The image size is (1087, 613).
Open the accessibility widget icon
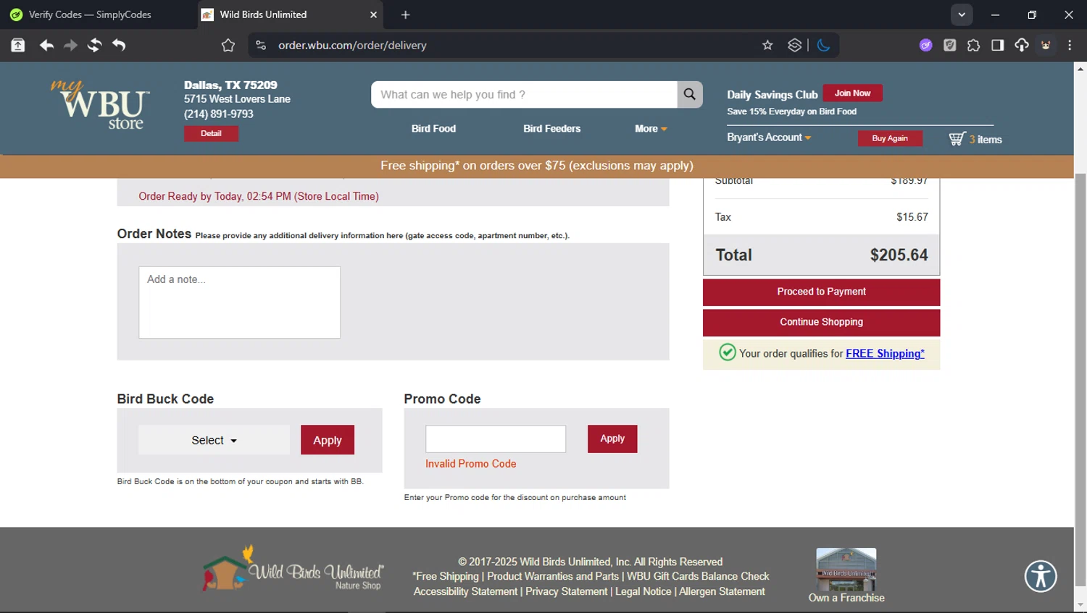pos(1041,576)
